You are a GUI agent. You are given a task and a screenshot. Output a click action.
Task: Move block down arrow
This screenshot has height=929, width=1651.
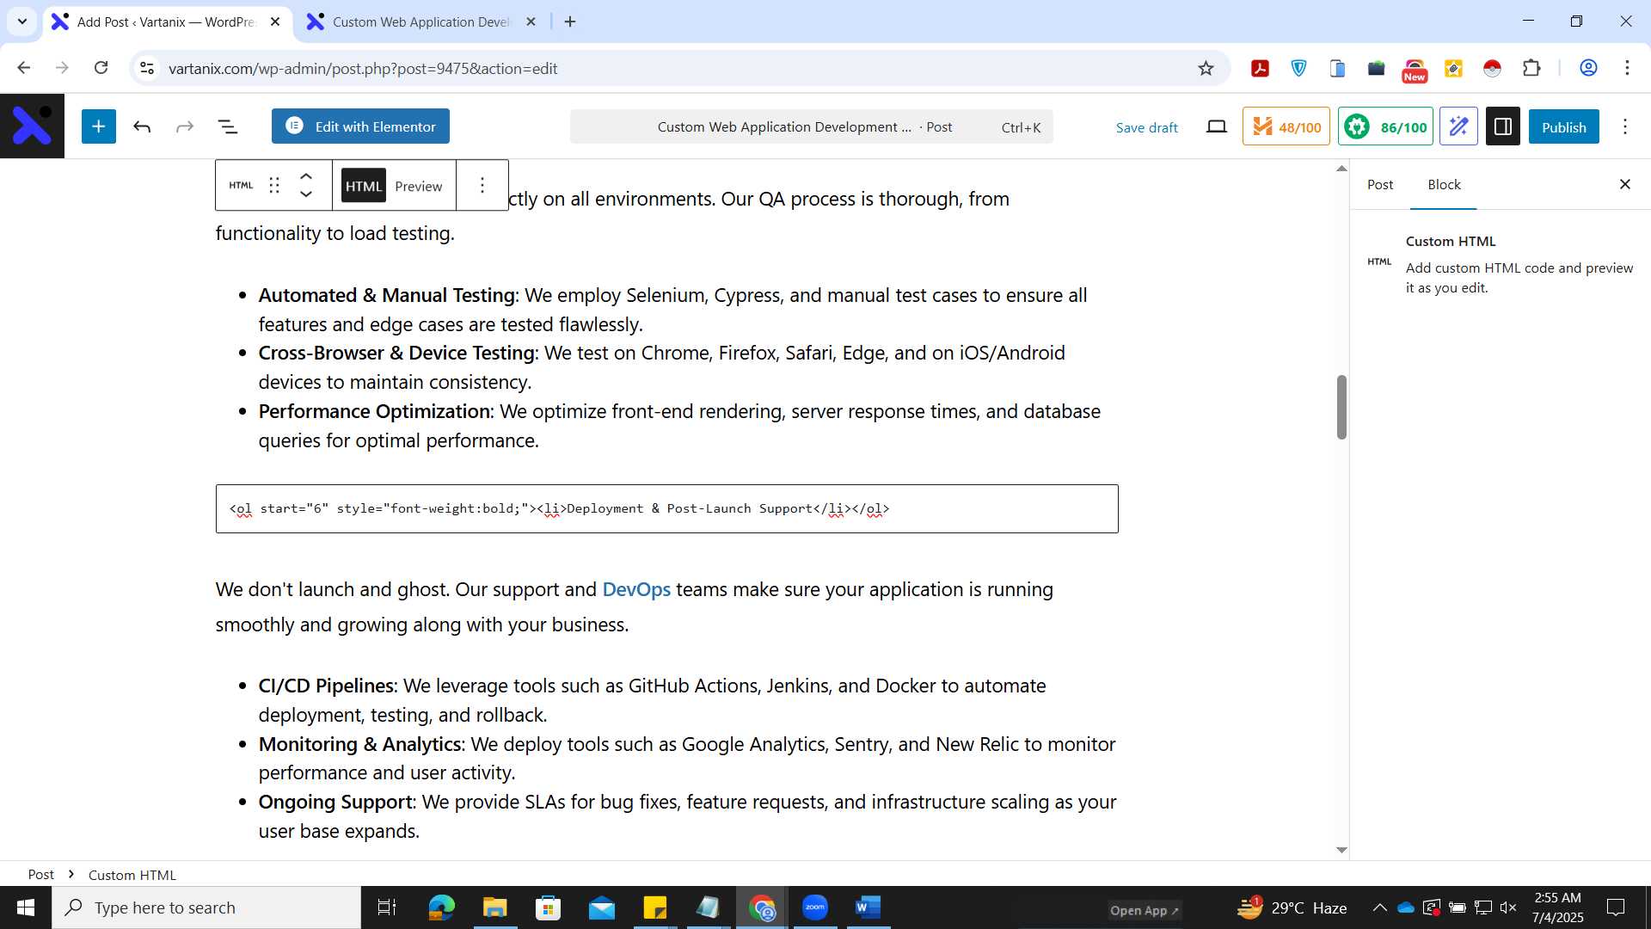pos(306,194)
